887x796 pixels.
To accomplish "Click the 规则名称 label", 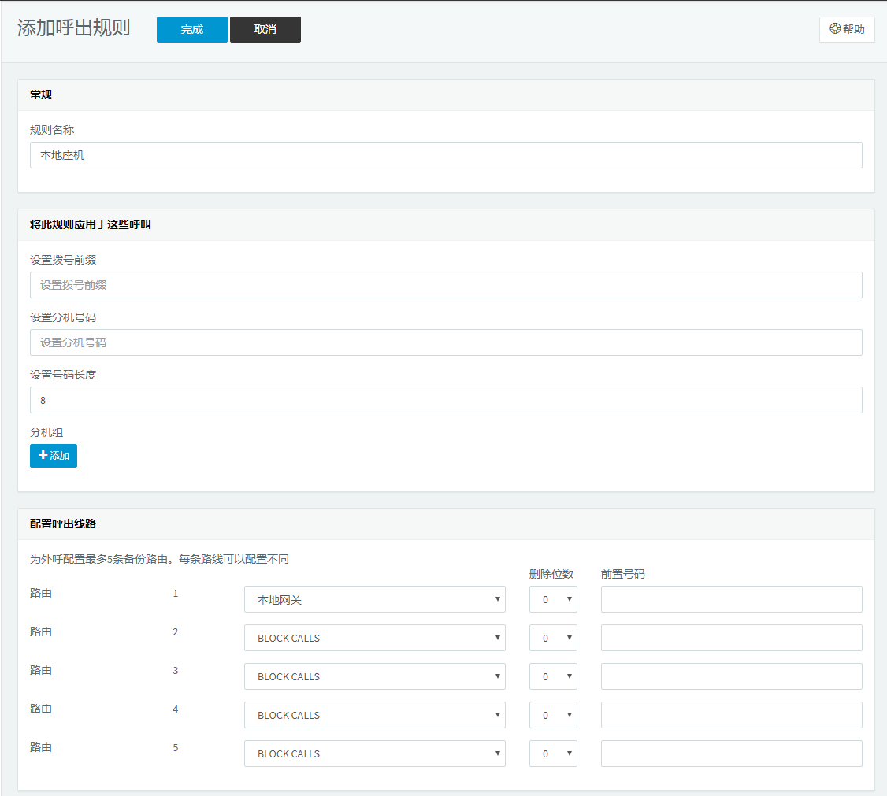I will 52,130.
